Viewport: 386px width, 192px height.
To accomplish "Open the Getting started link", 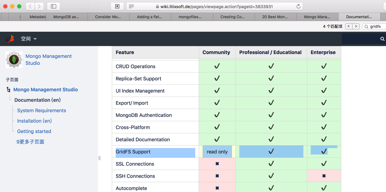I will (x=34, y=131).
